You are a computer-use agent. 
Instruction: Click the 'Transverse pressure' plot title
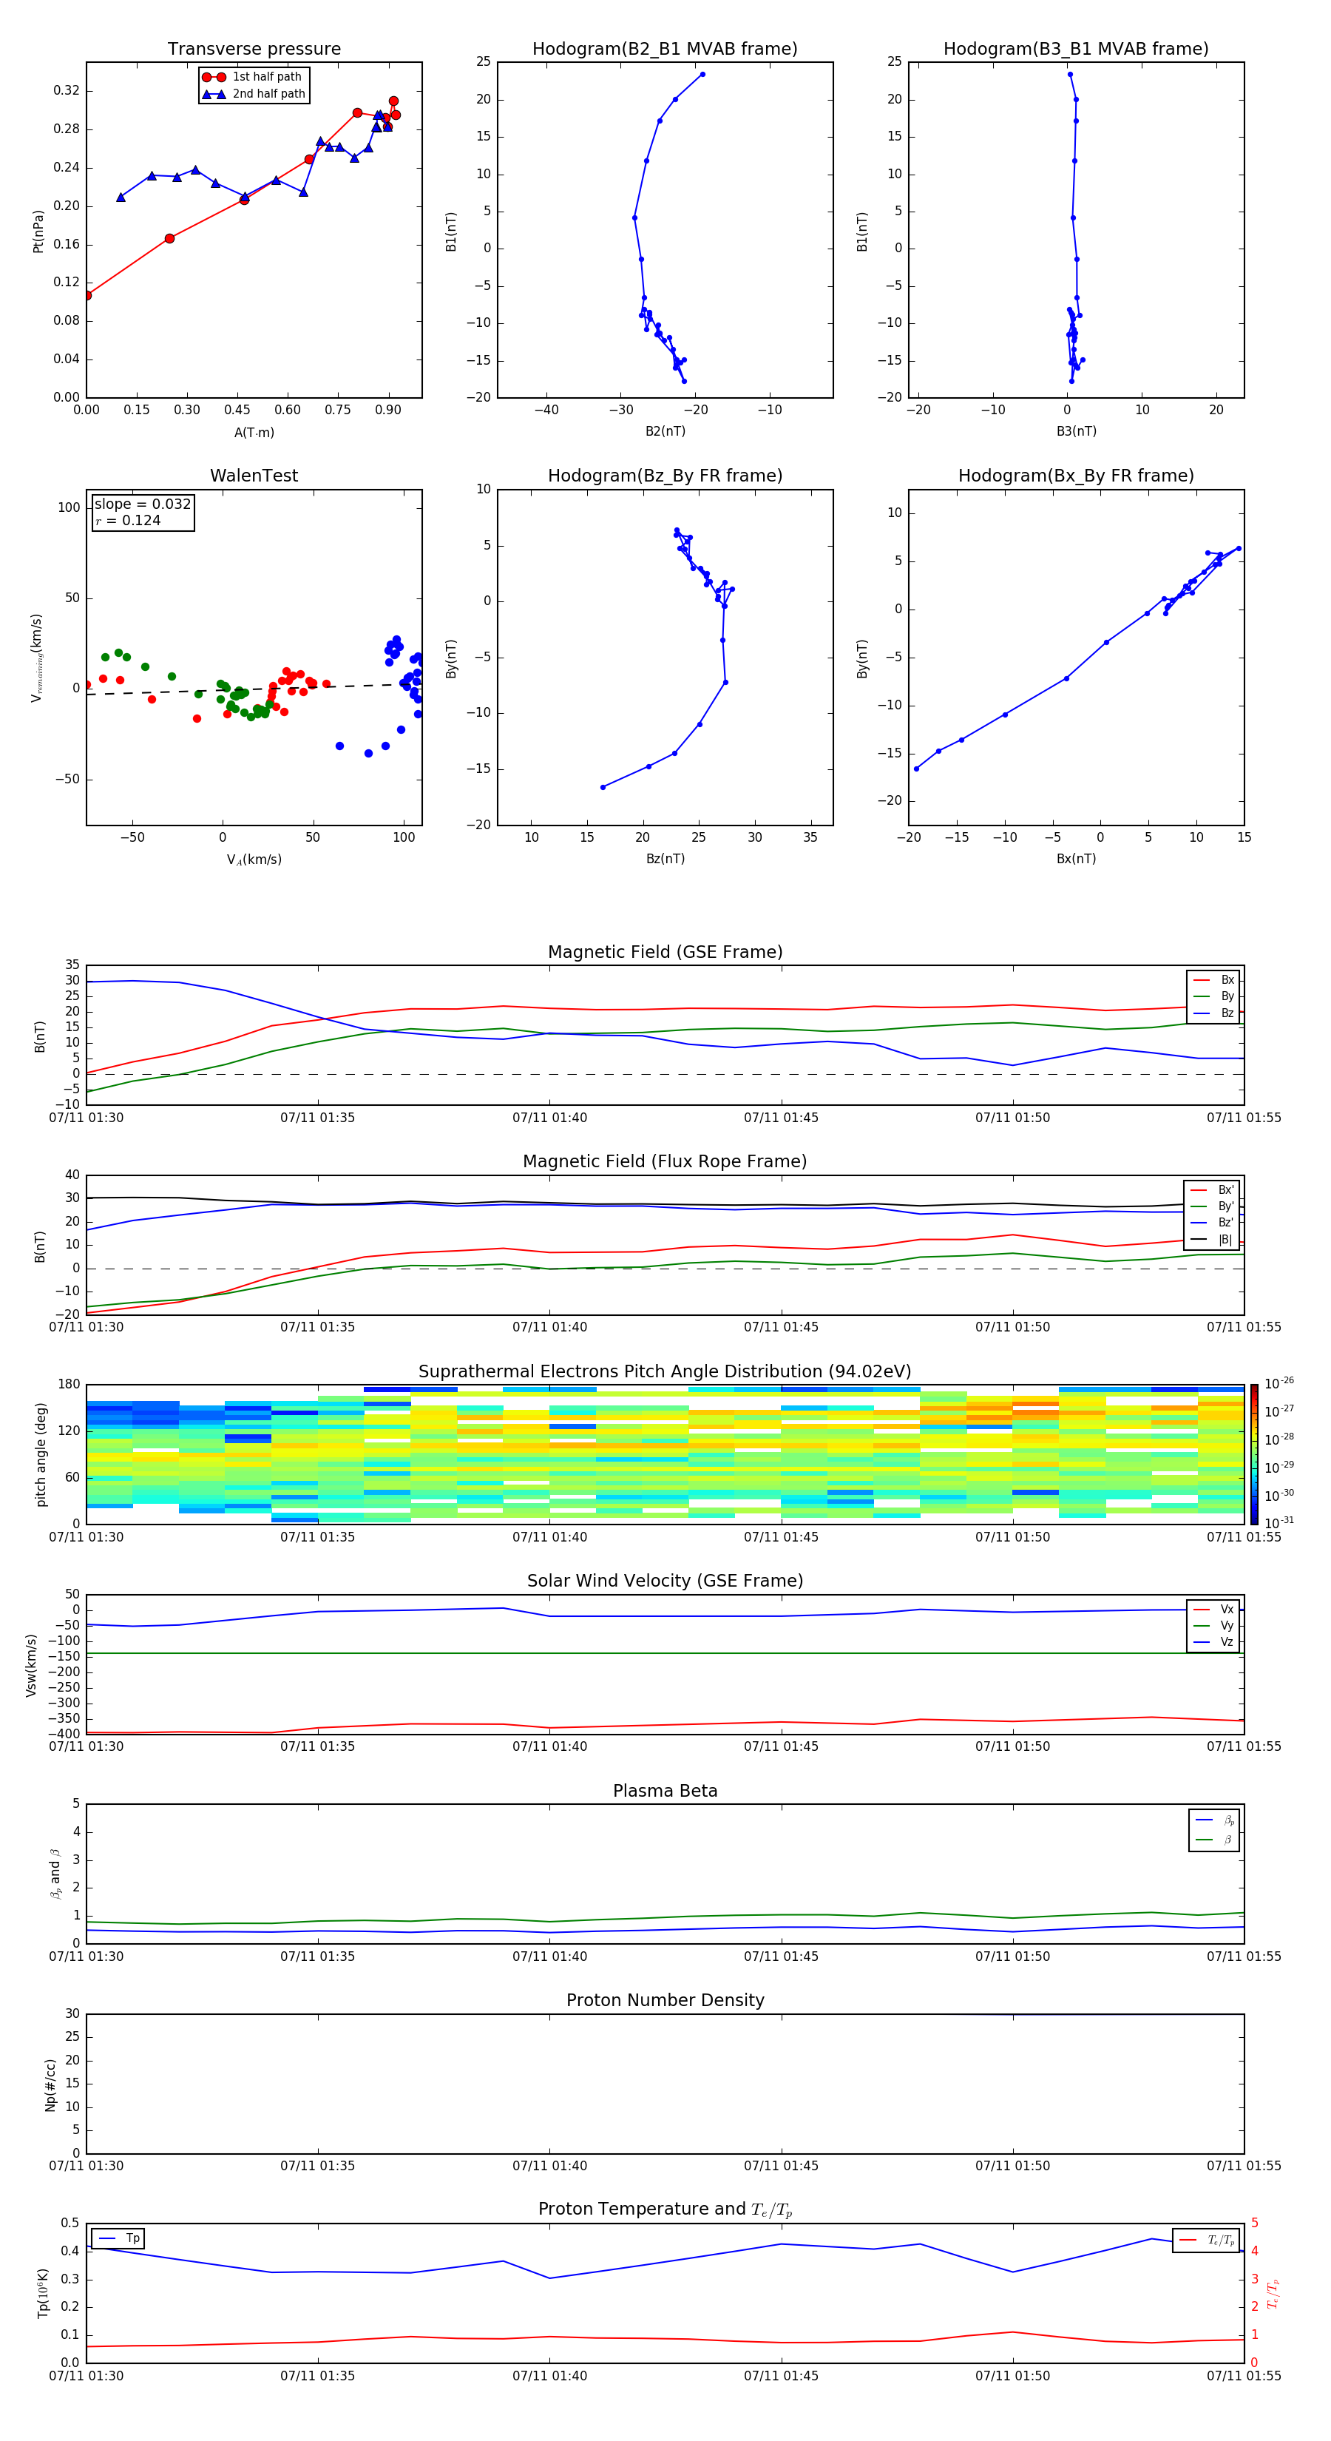(x=254, y=50)
